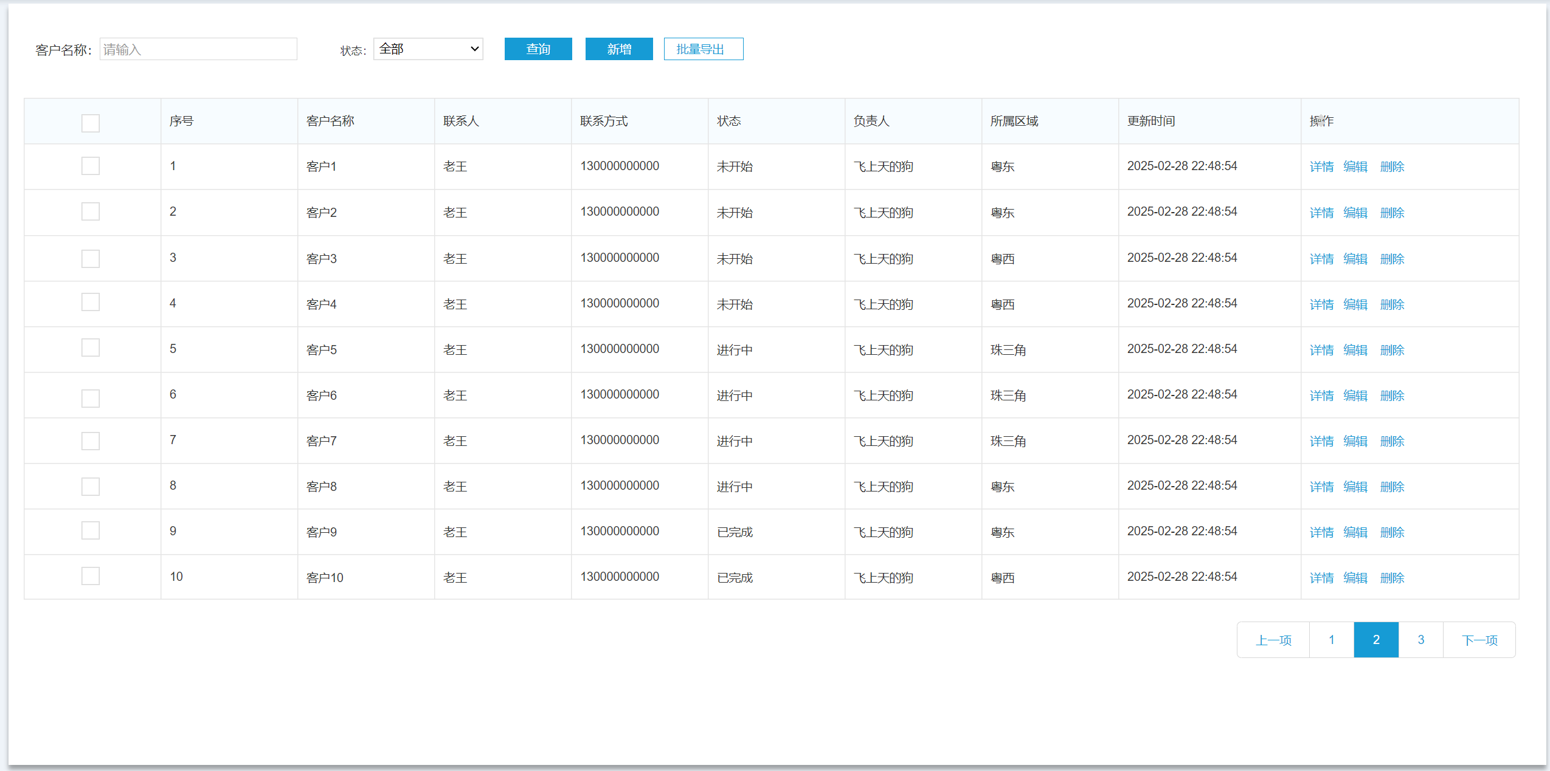
Task: Click 删除 for 客户6
Action: click(x=1392, y=396)
